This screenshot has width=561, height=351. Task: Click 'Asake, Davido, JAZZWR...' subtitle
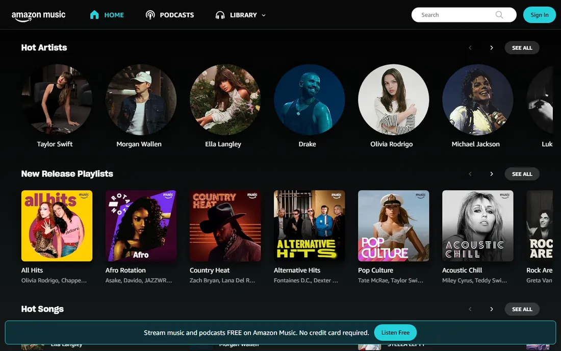pyautogui.click(x=139, y=281)
